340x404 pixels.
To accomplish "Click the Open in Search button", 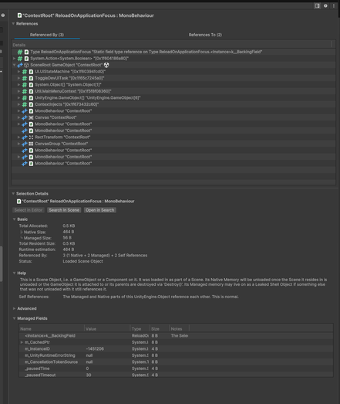I will pyautogui.click(x=99, y=210).
